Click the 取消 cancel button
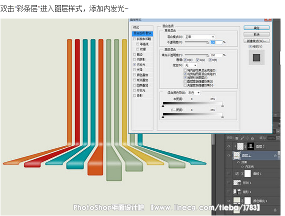This screenshot has height=216, width=285. click(x=256, y=35)
